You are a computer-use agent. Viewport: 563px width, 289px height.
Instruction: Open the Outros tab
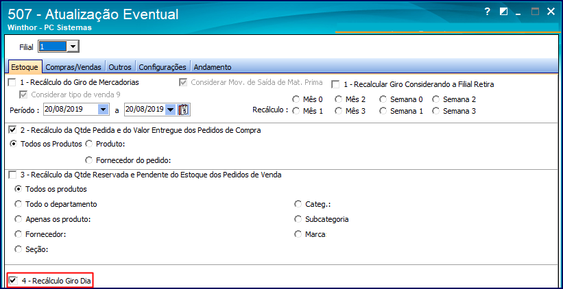point(121,67)
